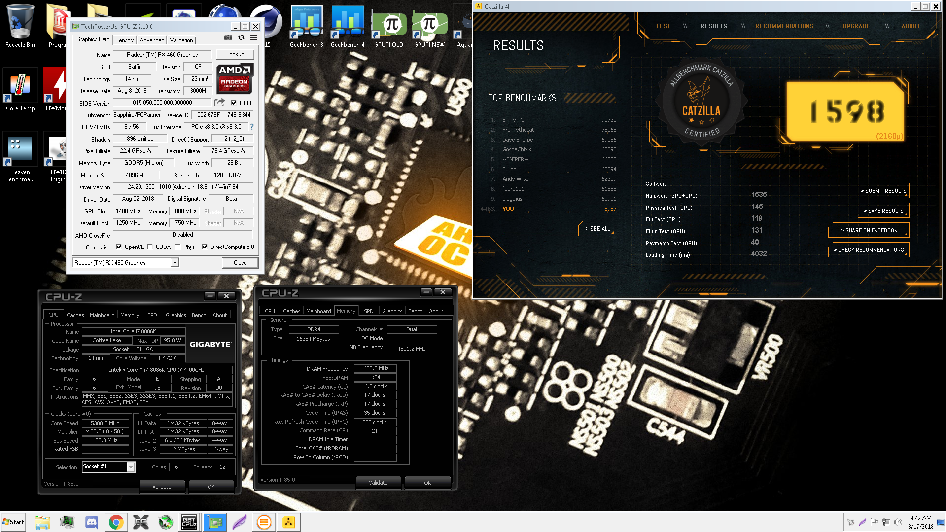Open Graphics tab in Memory CPU-Z window

(x=392, y=311)
